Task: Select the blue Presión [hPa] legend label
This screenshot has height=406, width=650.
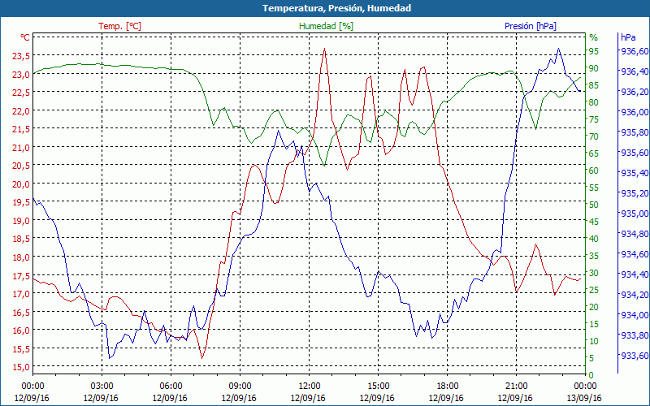Action: click(x=531, y=26)
